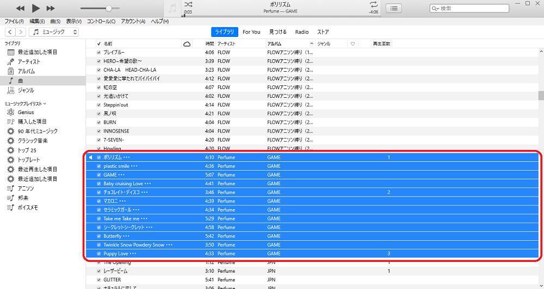
Task: Click the cloud status column header
Action: point(187,43)
